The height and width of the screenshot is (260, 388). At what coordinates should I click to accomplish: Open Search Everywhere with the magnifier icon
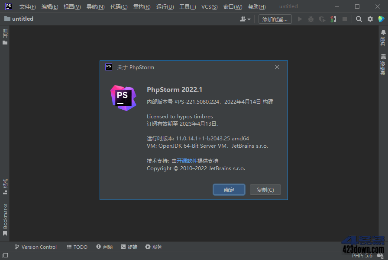(359, 19)
